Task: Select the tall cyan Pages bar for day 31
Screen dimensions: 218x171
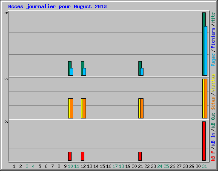Action: (206, 51)
